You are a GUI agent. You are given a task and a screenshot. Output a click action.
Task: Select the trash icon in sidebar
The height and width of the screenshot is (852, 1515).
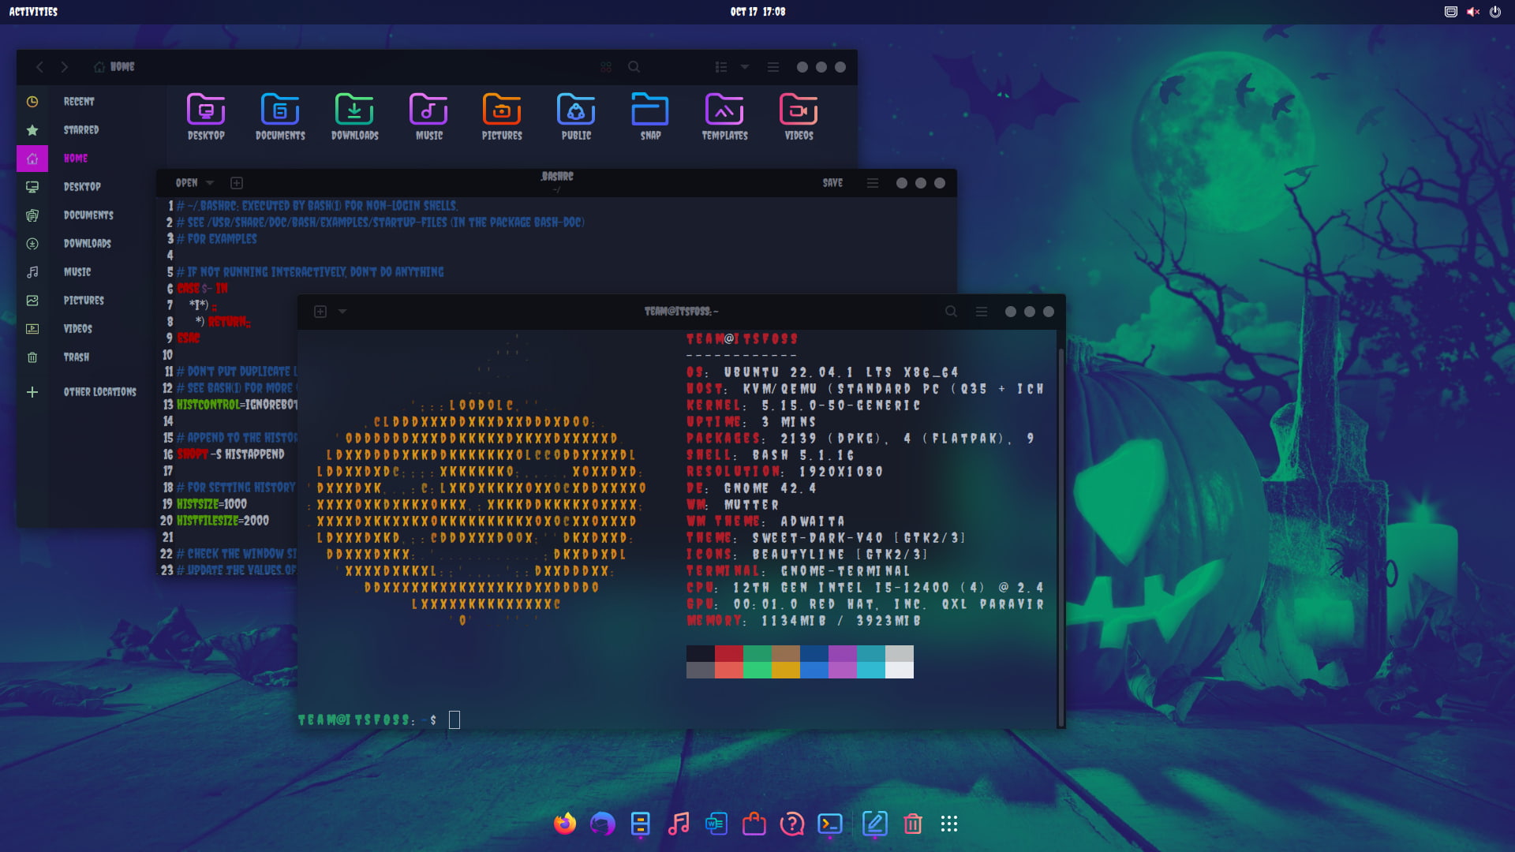pos(32,357)
